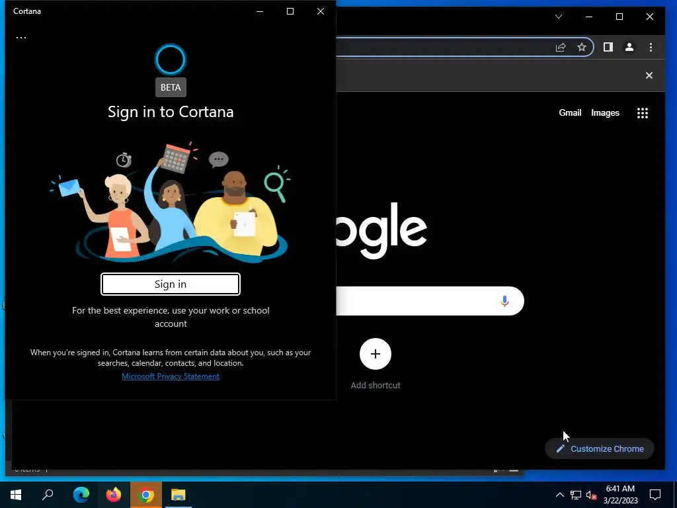Click the Cortana blue circle logo
The height and width of the screenshot is (508, 677).
pos(171,60)
